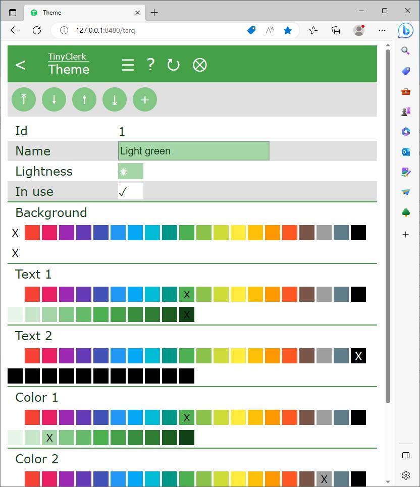The width and height of the screenshot is (420, 487).
Task: Open browser Settings and more menu
Action: pos(382,30)
